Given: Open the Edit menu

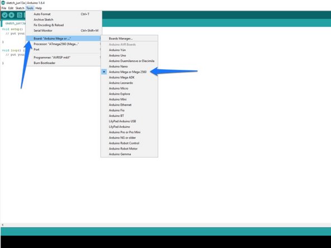Looking at the screenshot, I should pyautogui.click(x=11, y=8).
